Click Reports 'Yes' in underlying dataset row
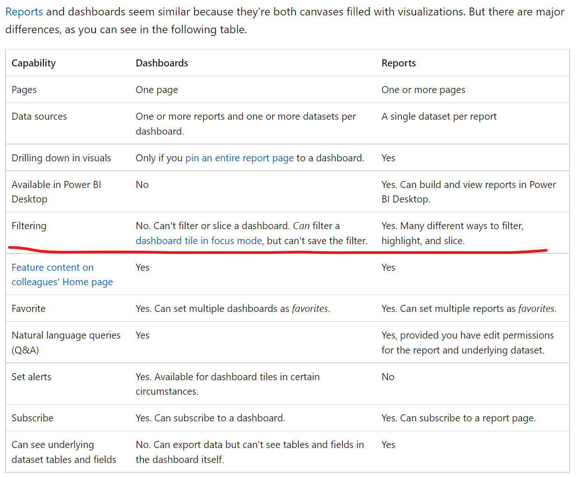The height and width of the screenshot is (477, 577). click(388, 445)
